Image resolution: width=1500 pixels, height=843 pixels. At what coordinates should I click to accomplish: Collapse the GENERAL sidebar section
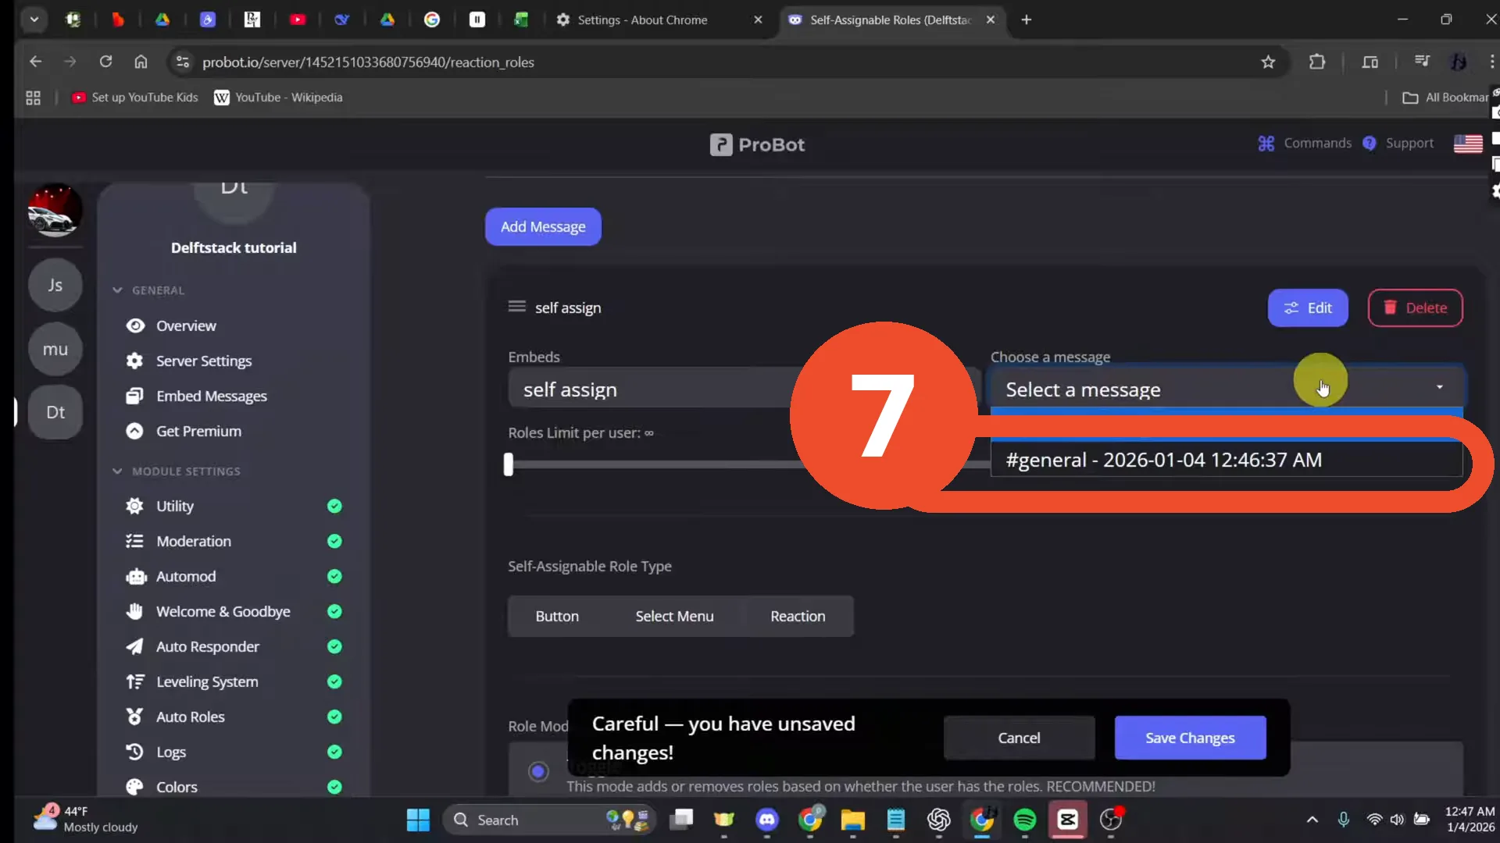pyautogui.click(x=117, y=290)
